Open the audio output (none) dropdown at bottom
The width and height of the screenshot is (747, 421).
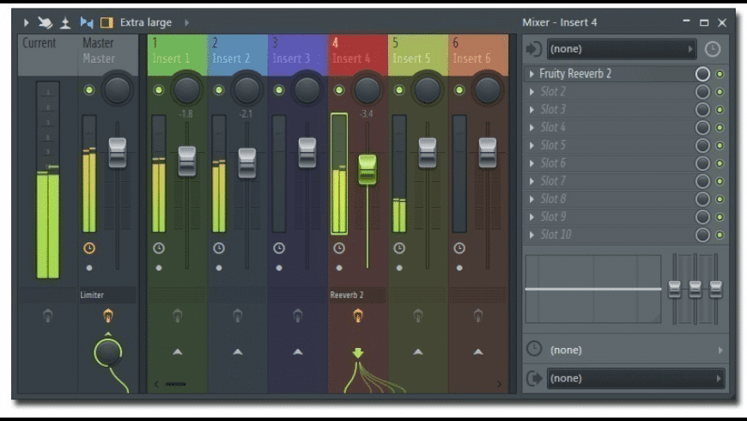(635, 378)
